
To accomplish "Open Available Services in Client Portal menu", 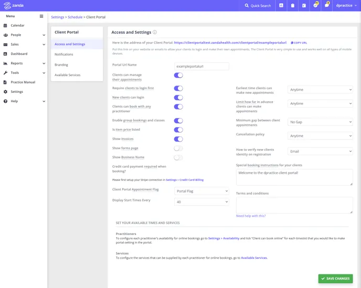I will point(68,75).
